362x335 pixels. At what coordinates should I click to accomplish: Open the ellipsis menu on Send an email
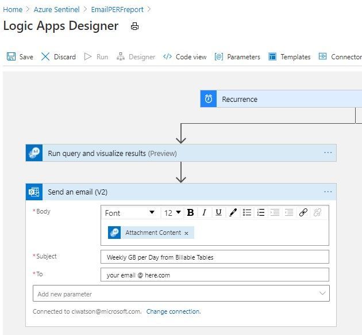click(x=328, y=192)
